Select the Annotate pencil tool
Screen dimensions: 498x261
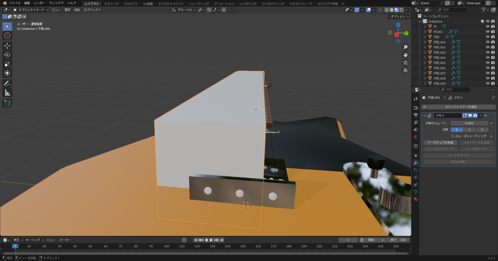tap(7, 83)
